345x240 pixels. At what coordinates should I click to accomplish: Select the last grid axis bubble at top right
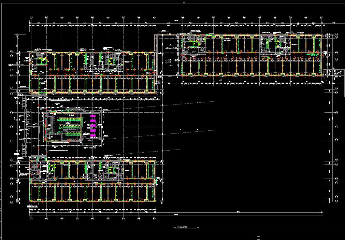point(321,17)
